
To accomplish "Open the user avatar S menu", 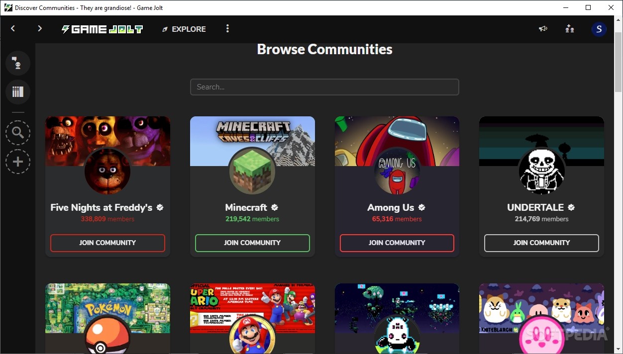I will pos(599,29).
